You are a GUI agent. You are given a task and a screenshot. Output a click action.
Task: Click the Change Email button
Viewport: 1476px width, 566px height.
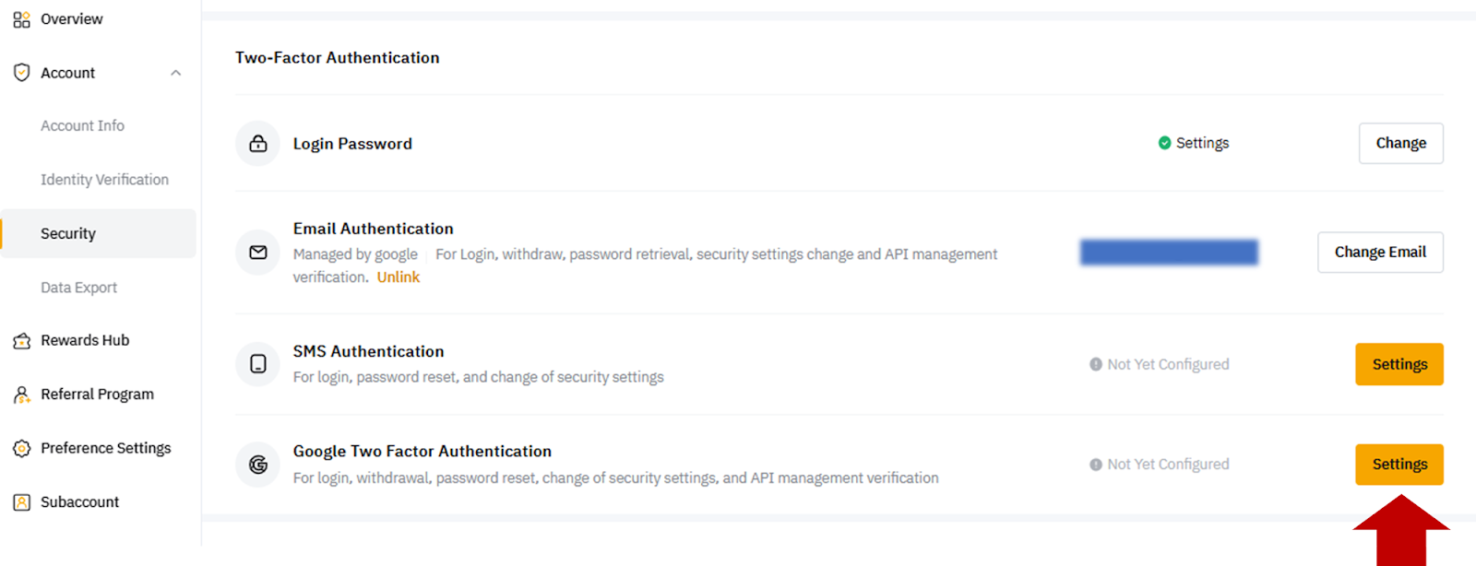point(1380,252)
